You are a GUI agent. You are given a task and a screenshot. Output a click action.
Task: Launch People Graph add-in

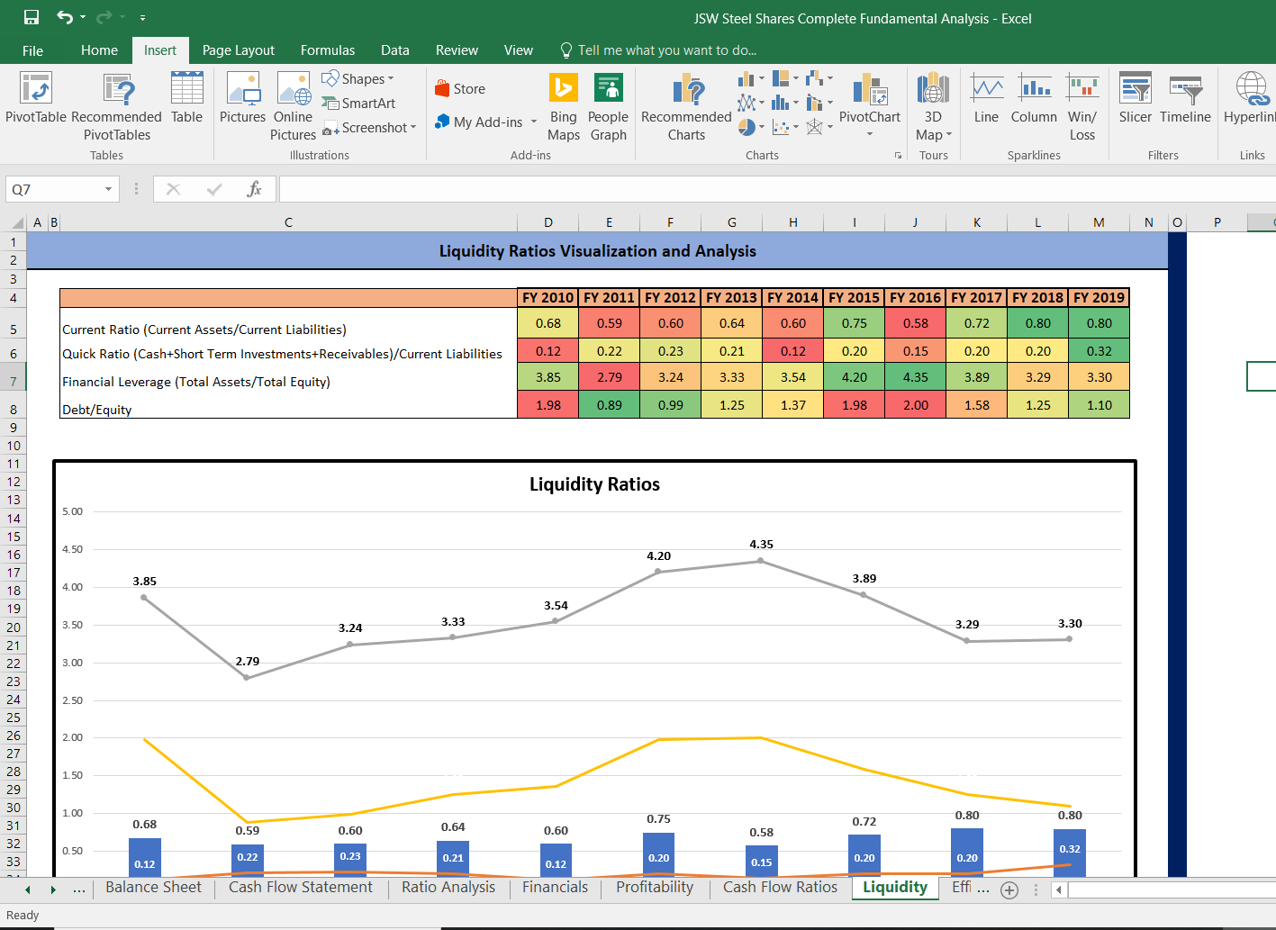click(x=609, y=106)
